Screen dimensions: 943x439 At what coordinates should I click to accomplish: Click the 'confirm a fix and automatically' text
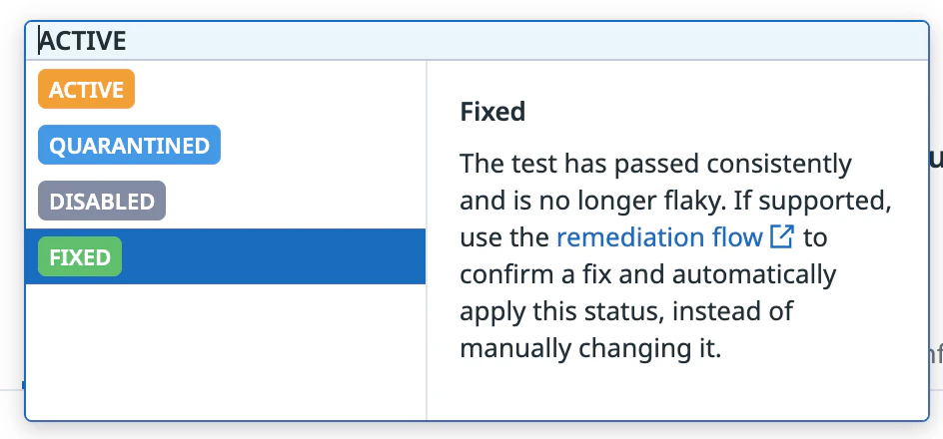(647, 274)
